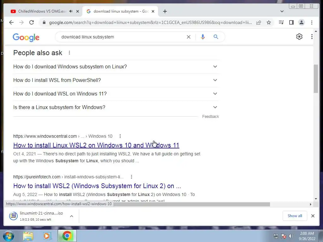Open the Google page menu beside the gear
The image size is (323, 242).
[312, 37]
